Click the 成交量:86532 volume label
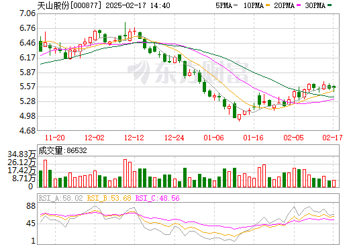Image resolution: width=349 pixels, height=245 pixels. pyautogui.click(x=62, y=150)
